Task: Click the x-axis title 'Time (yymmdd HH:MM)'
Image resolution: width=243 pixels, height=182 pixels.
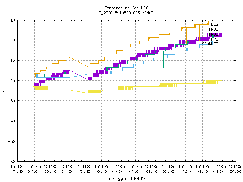Action: point(126,179)
